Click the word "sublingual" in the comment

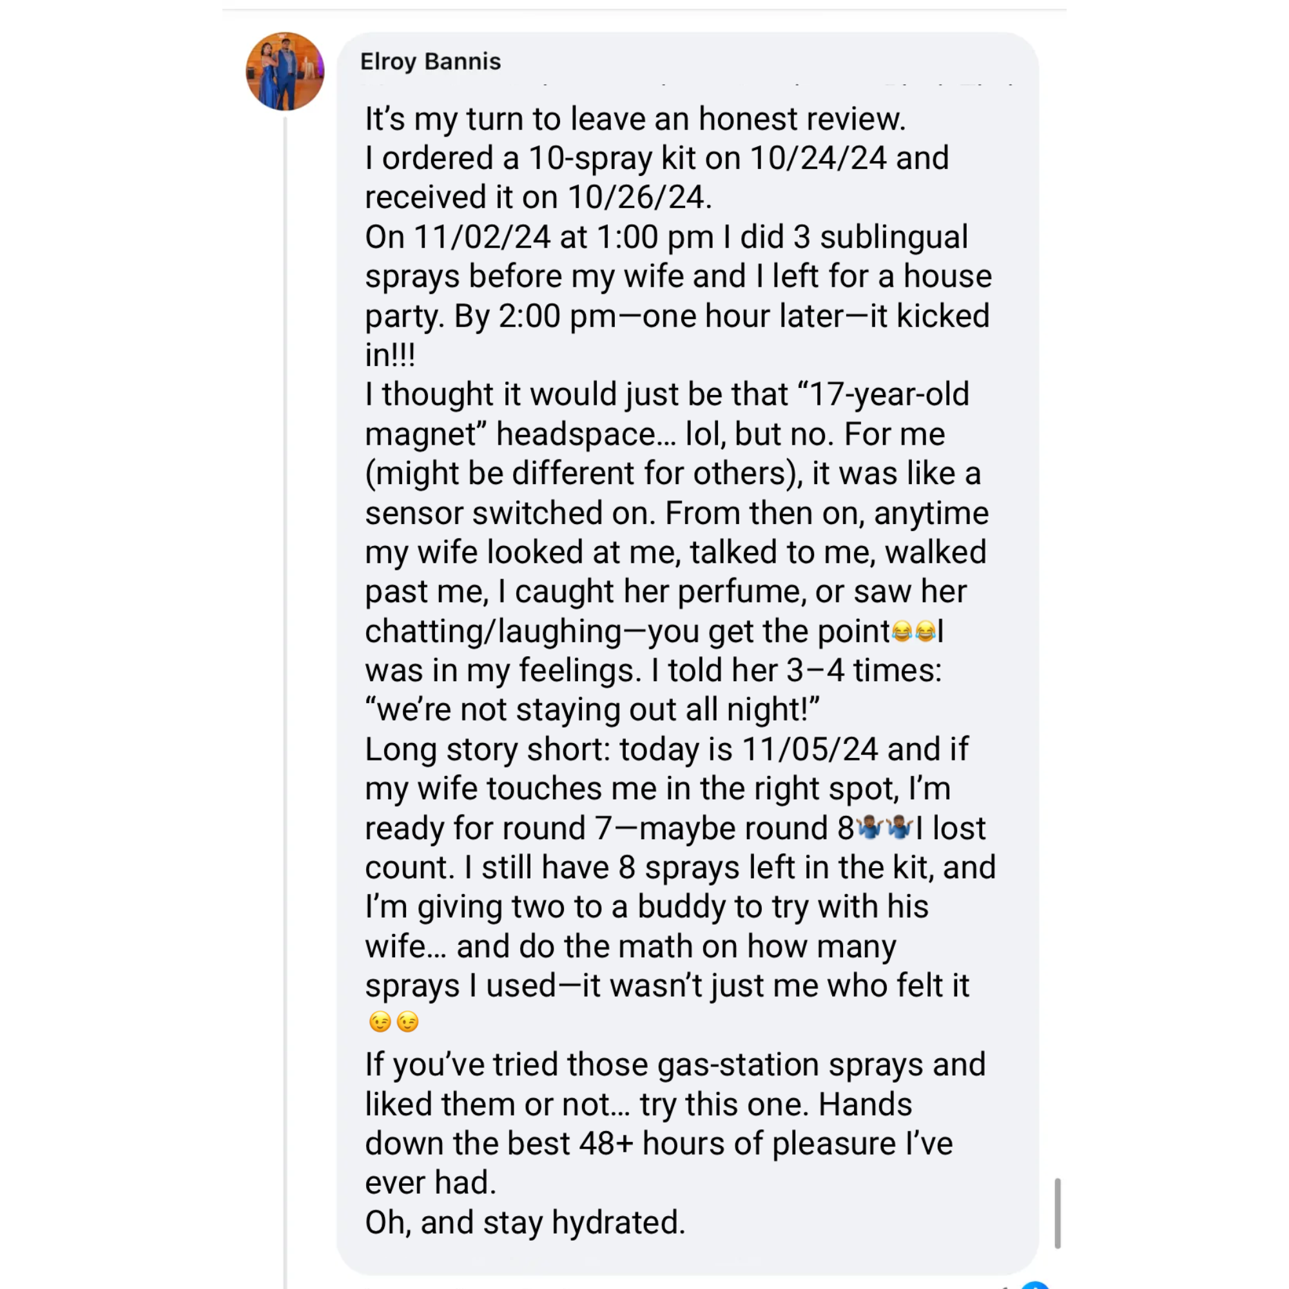[893, 237]
